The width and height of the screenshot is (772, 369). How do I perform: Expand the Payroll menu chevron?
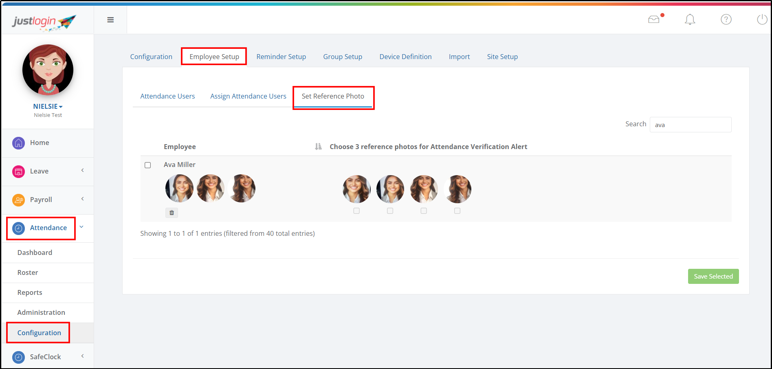click(x=82, y=199)
